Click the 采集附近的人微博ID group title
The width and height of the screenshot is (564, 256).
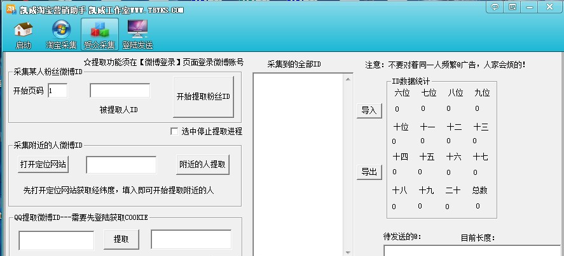click(48, 145)
